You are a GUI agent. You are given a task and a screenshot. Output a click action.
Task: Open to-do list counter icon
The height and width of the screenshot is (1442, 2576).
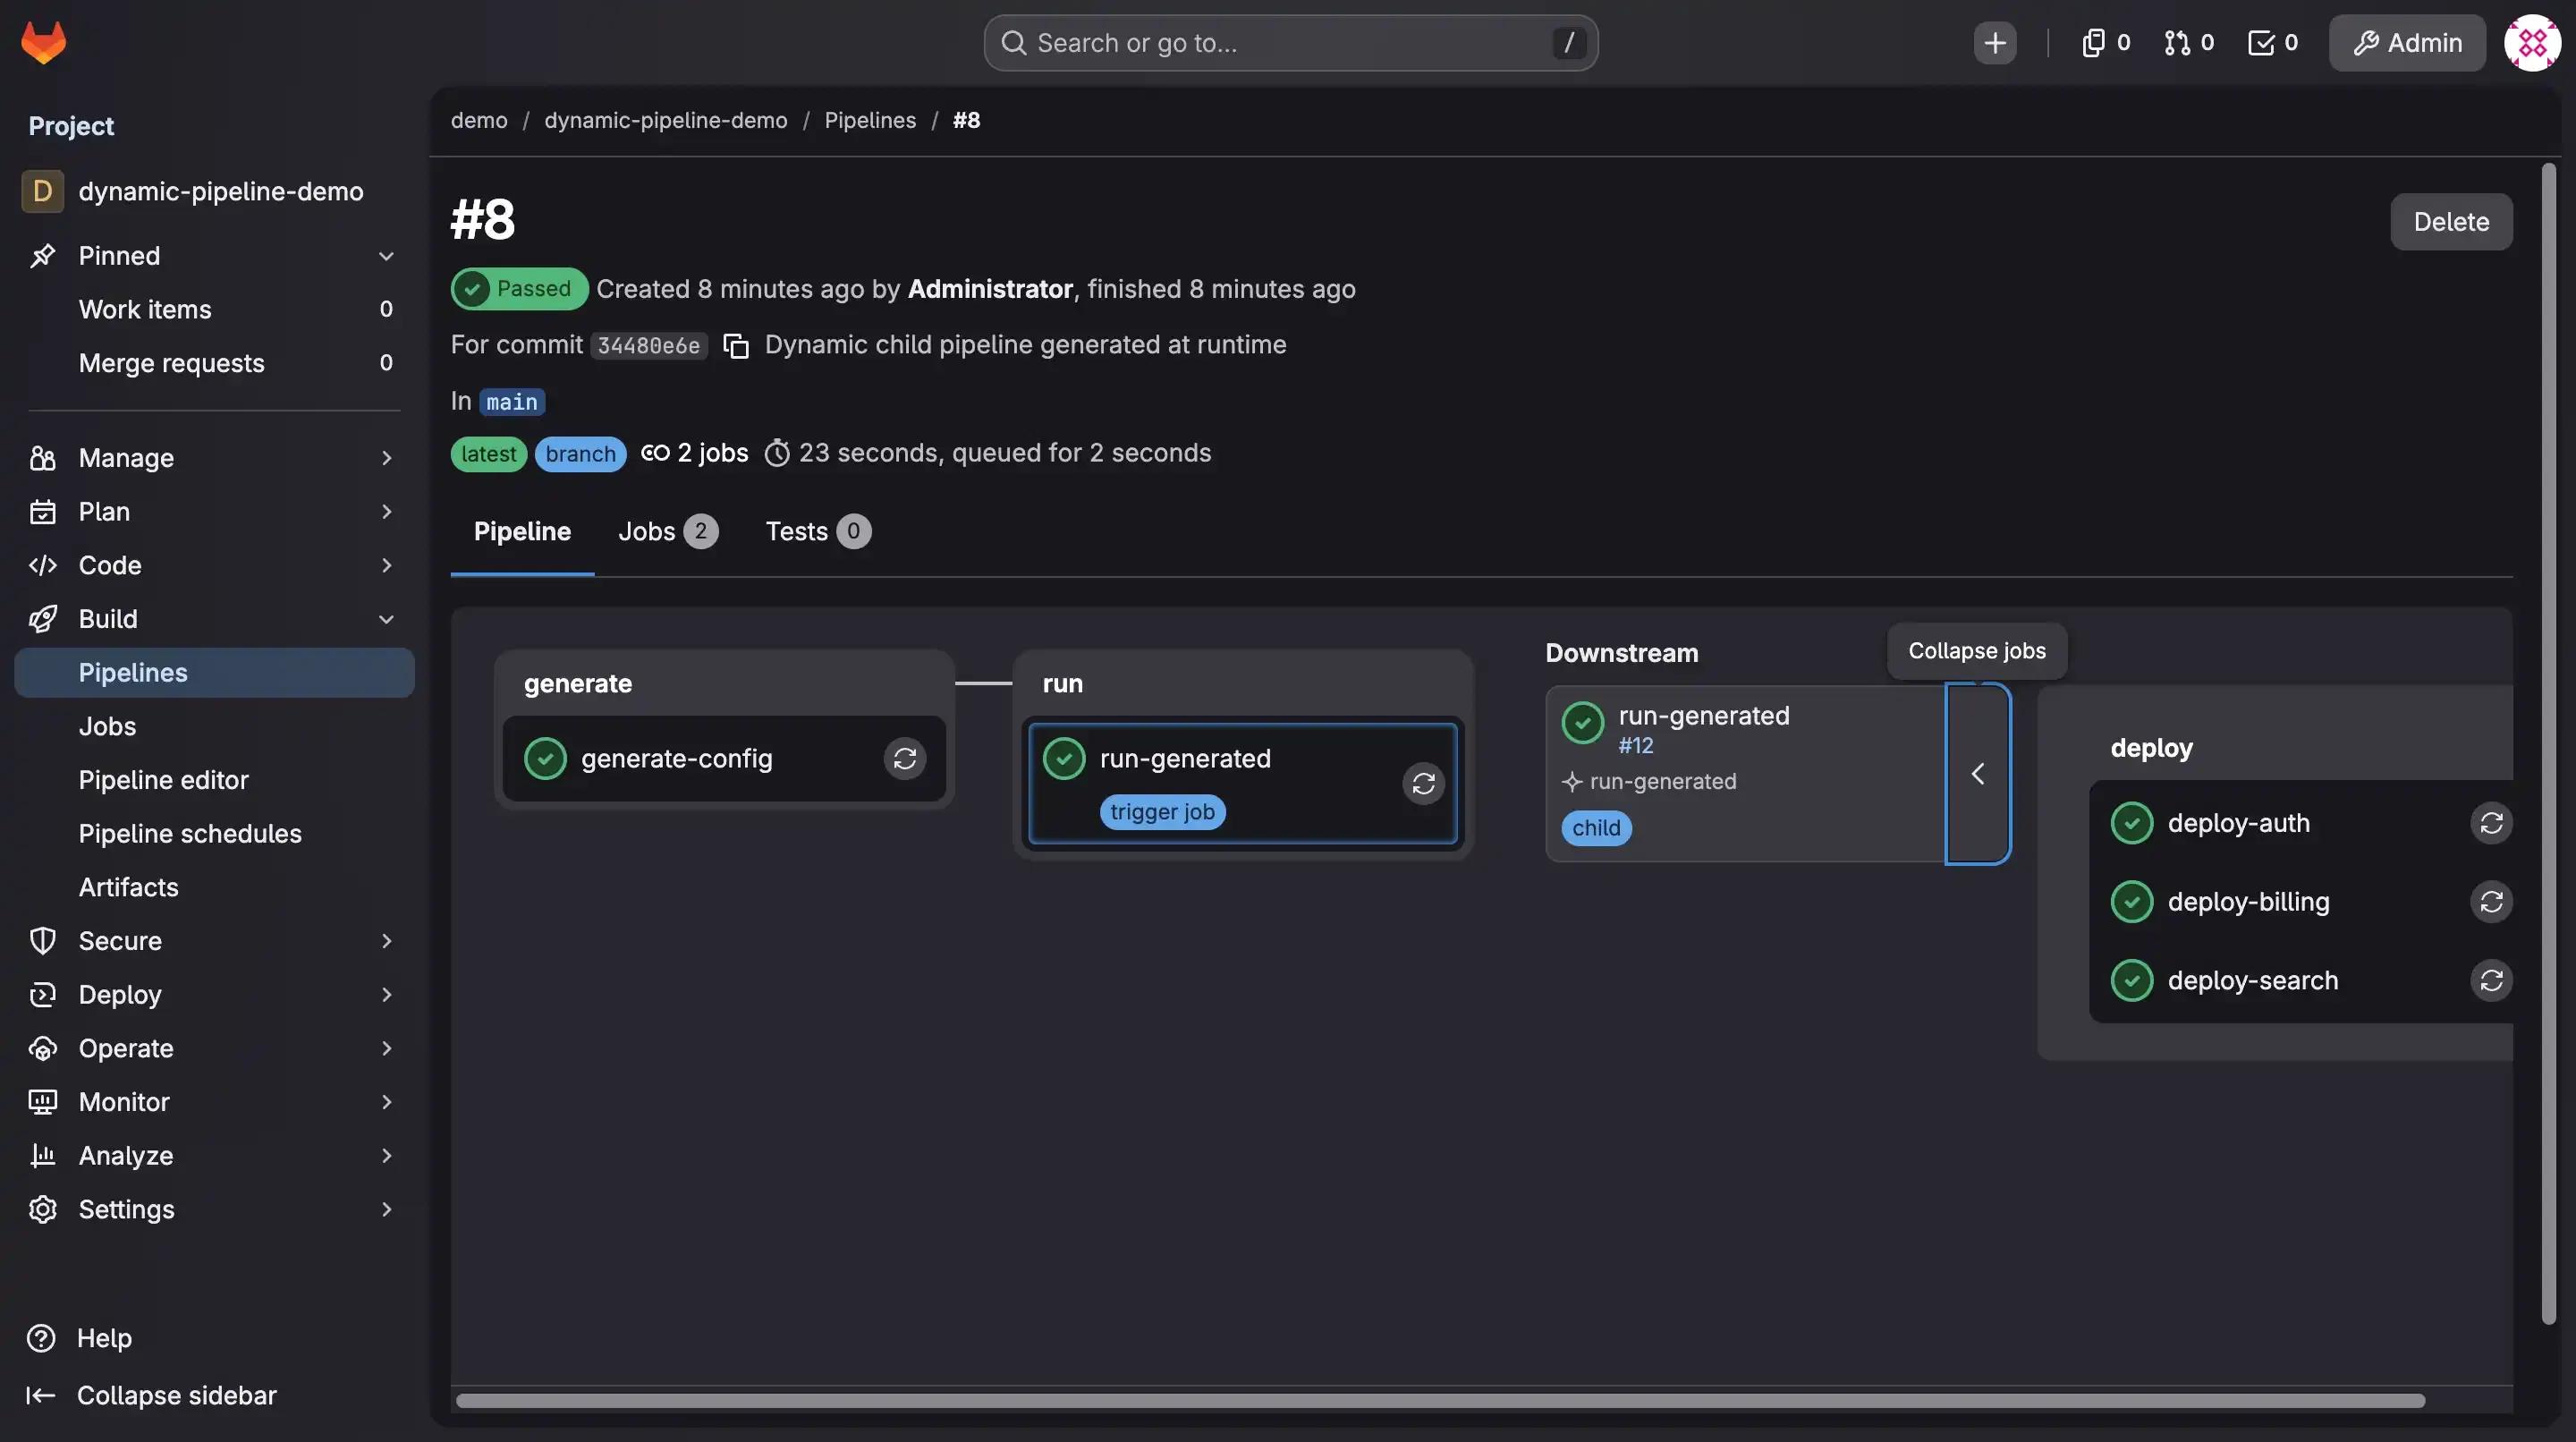(x=2273, y=43)
